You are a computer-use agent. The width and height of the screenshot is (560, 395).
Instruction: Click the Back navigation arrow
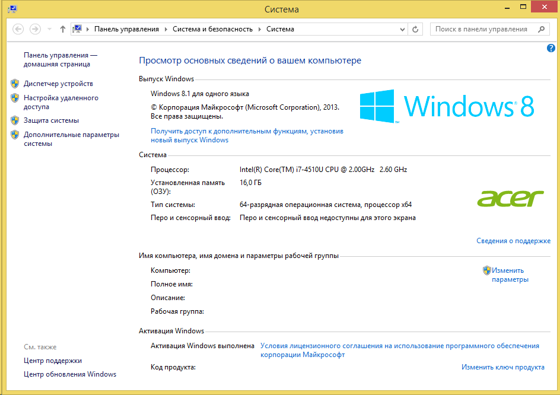pos(18,29)
